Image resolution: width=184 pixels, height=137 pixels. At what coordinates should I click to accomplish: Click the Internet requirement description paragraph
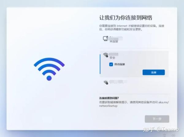132,28
